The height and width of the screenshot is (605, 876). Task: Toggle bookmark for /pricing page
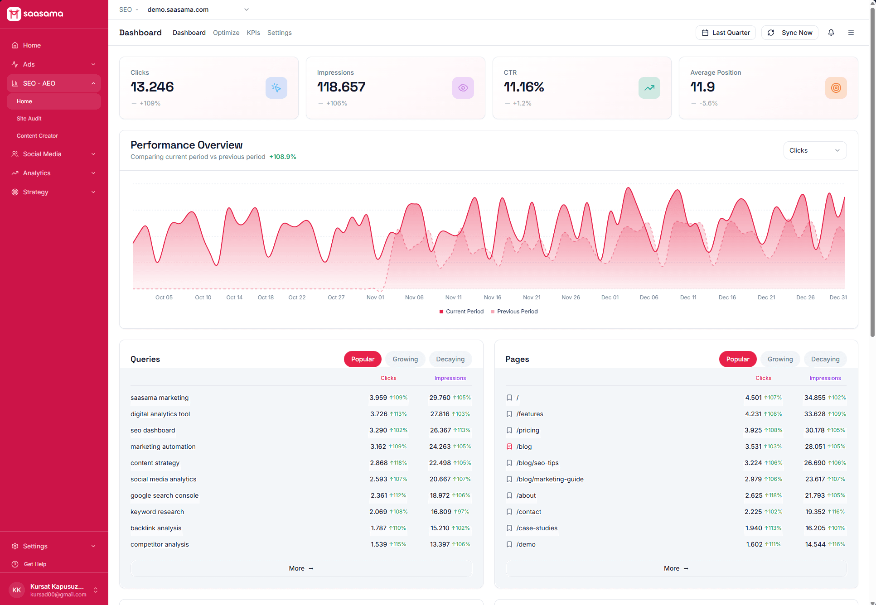[509, 430]
